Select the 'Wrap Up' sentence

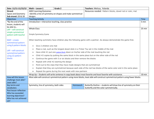76,75
